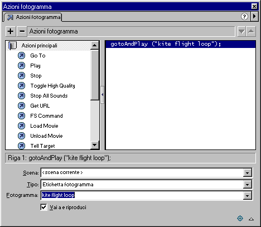Image resolution: width=261 pixels, height=227 pixels.
Task: Move selected action up with arrow
Action: [251, 31]
